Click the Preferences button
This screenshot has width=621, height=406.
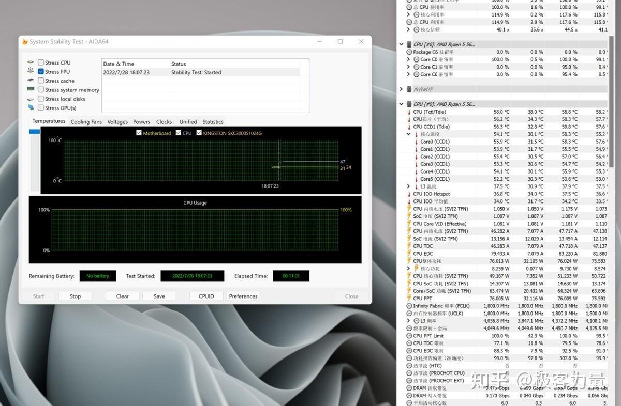click(x=243, y=296)
